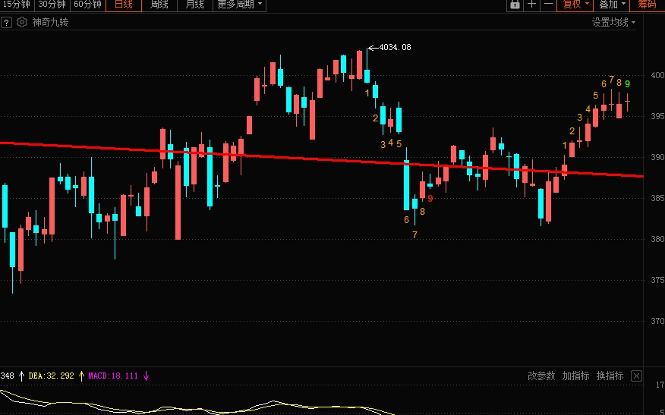Click the help question mark icon

click(6, 23)
